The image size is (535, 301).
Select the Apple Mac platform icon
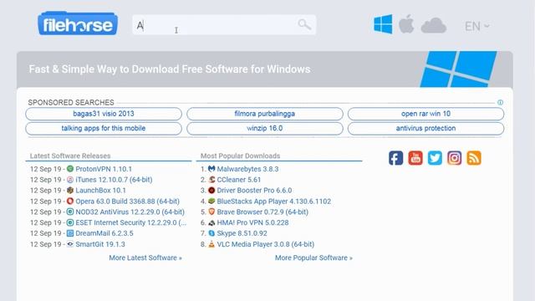tap(406, 24)
